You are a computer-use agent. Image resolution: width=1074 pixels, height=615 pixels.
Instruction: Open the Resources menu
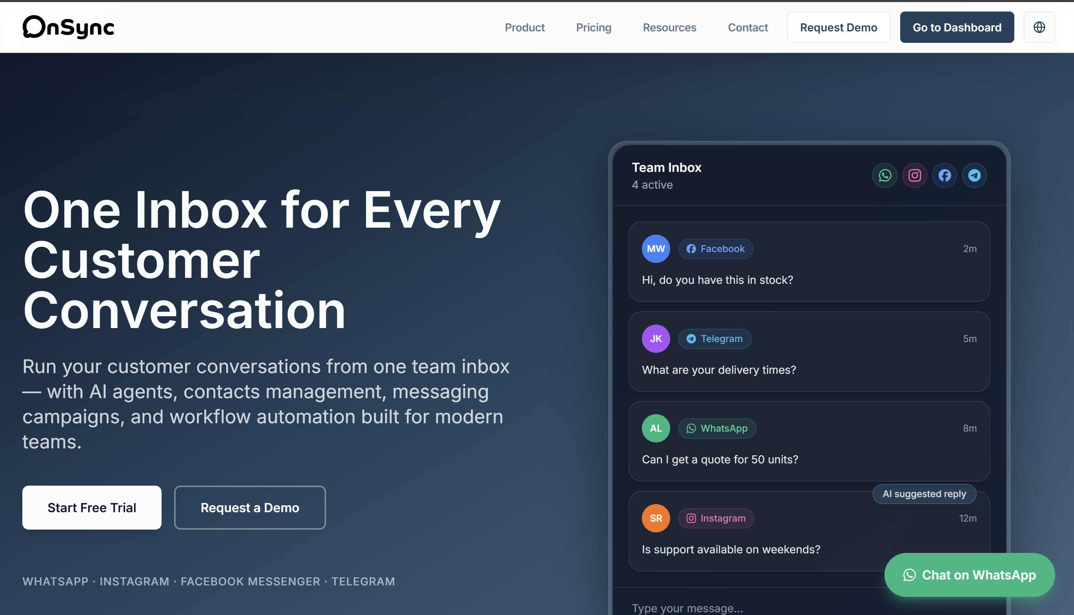669,28
